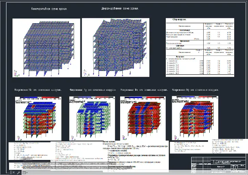The image size is (248, 175).
Task: Select the load collection table
Action: pyautogui.click(x=200, y=47)
